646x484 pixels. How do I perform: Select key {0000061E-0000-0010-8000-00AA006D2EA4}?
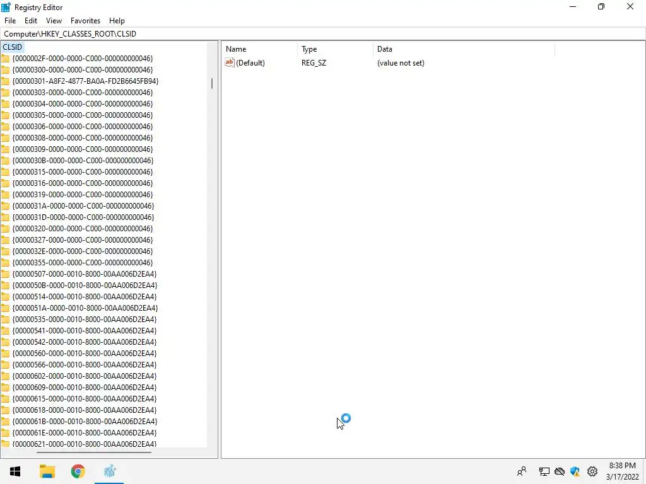[85, 433]
